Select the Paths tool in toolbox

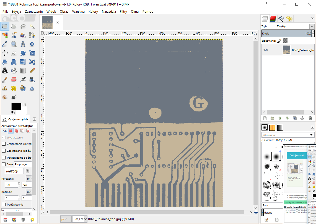[x=32, y=35]
